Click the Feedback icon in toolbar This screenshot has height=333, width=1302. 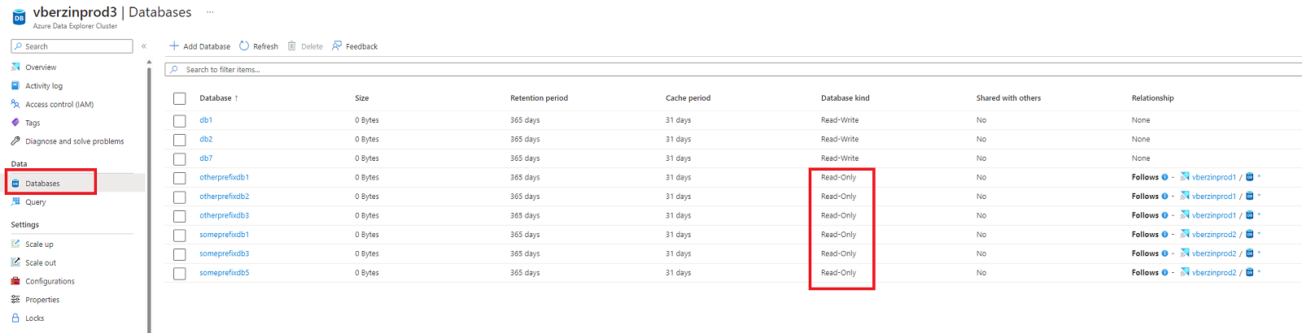click(337, 46)
